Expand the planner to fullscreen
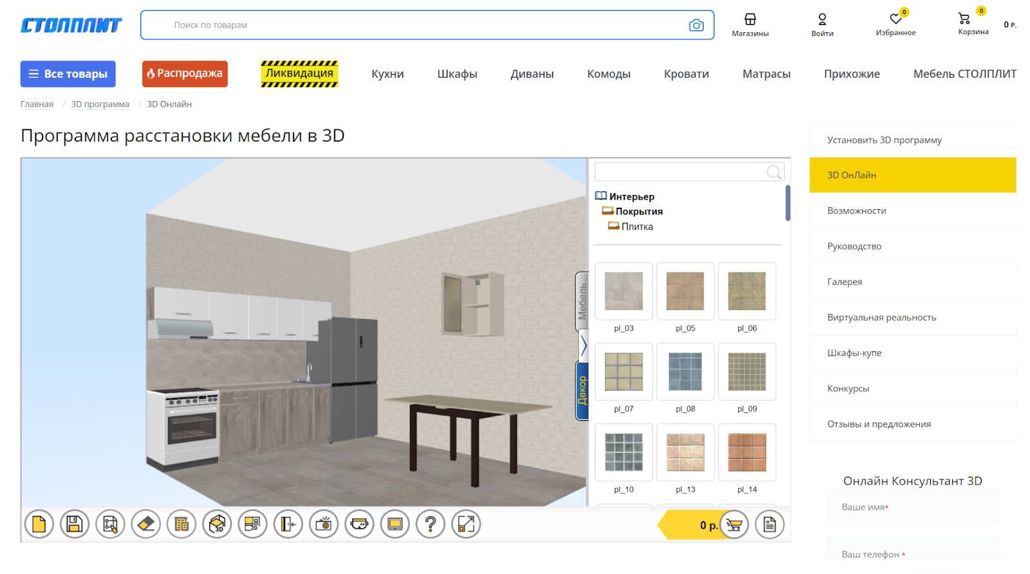Image resolution: width=1030 pixels, height=574 pixels. pos(466,524)
